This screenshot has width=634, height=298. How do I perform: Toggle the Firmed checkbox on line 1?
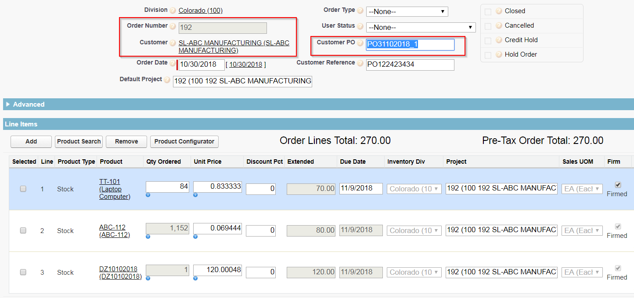pyautogui.click(x=618, y=185)
